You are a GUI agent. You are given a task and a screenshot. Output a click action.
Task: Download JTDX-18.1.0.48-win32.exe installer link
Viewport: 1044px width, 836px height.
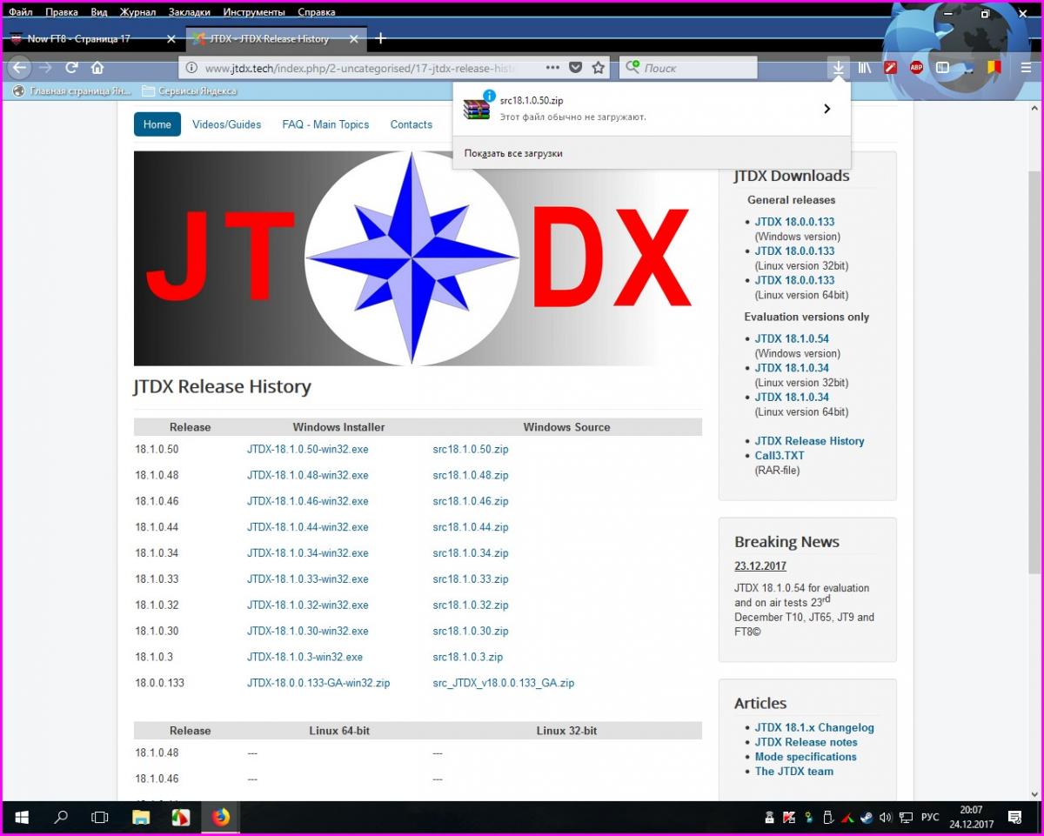[307, 475]
